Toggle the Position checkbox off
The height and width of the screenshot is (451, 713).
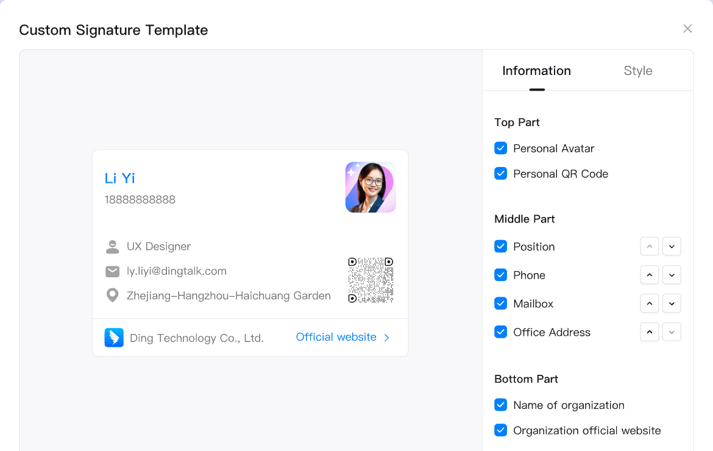(501, 246)
